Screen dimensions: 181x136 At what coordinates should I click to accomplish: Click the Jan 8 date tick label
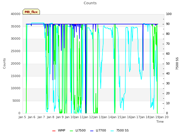pyautogui.click(x=50, y=117)
